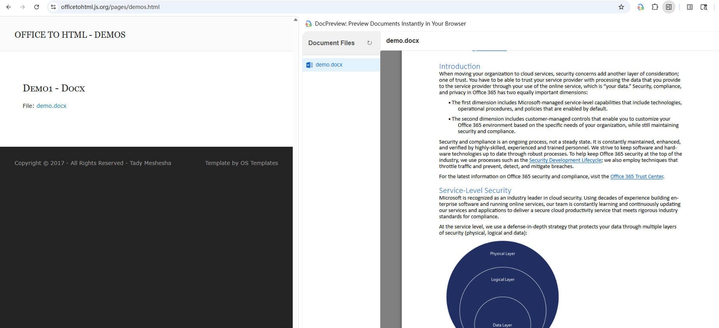Reload the current page
Screen dimensions: 719x328
(x=37, y=7)
